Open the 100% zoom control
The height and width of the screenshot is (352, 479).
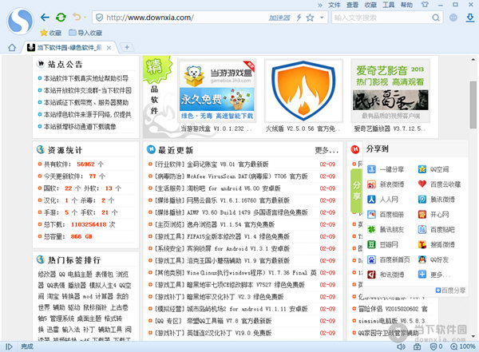[x=463, y=346]
